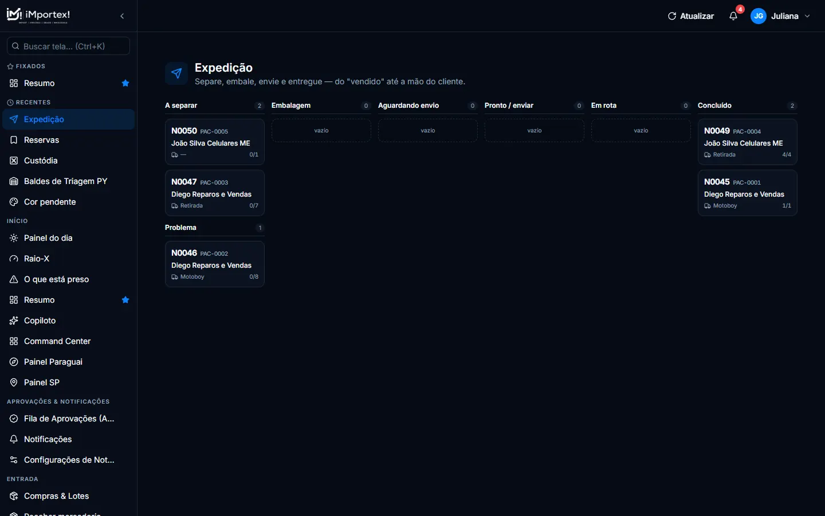Collapse the sidebar with the chevron arrow
Viewport: 825px width, 516px height.
pyautogui.click(x=122, y=16)
